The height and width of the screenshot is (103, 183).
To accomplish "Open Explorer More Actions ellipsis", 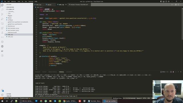I will click(x=31, y=5).
